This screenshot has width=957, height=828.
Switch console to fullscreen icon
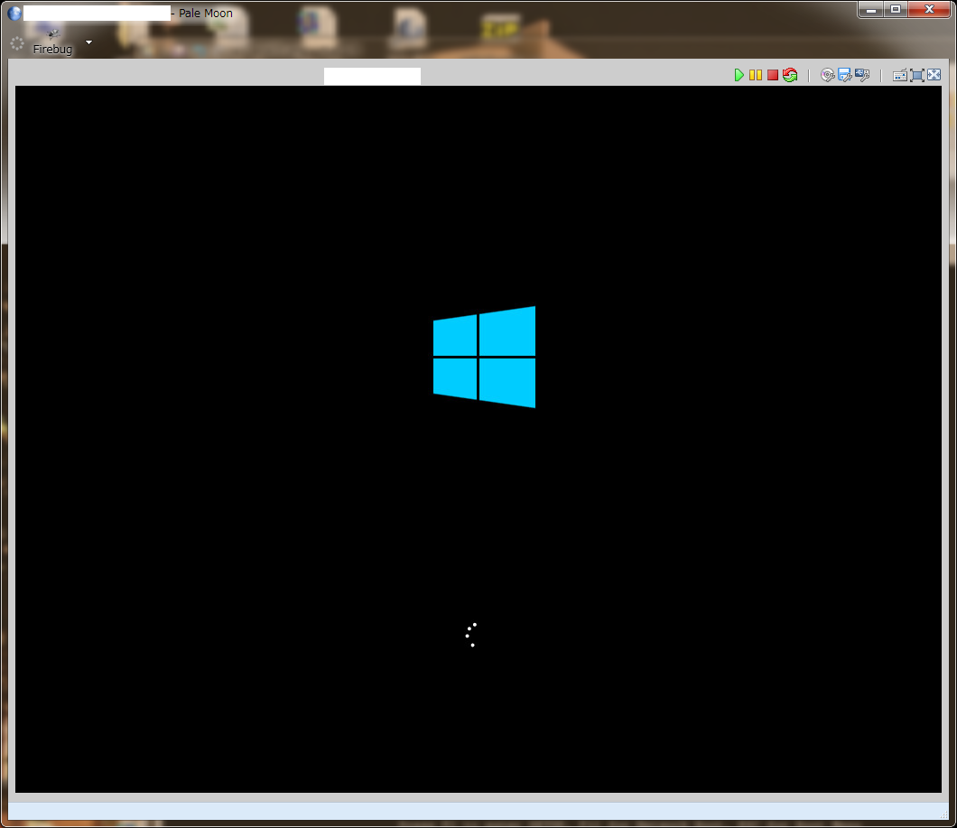(916, 76)
